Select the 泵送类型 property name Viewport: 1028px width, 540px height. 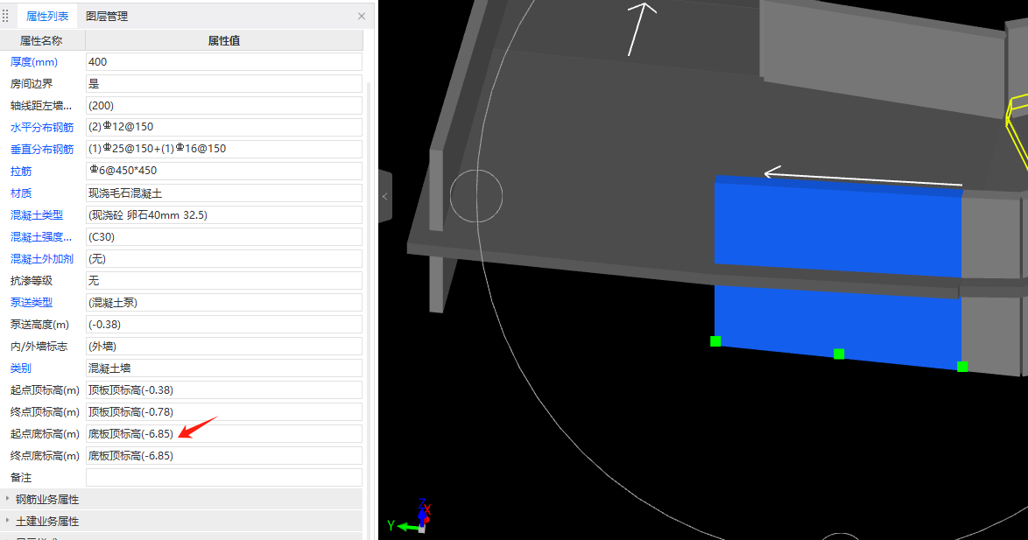pos(32,303)
